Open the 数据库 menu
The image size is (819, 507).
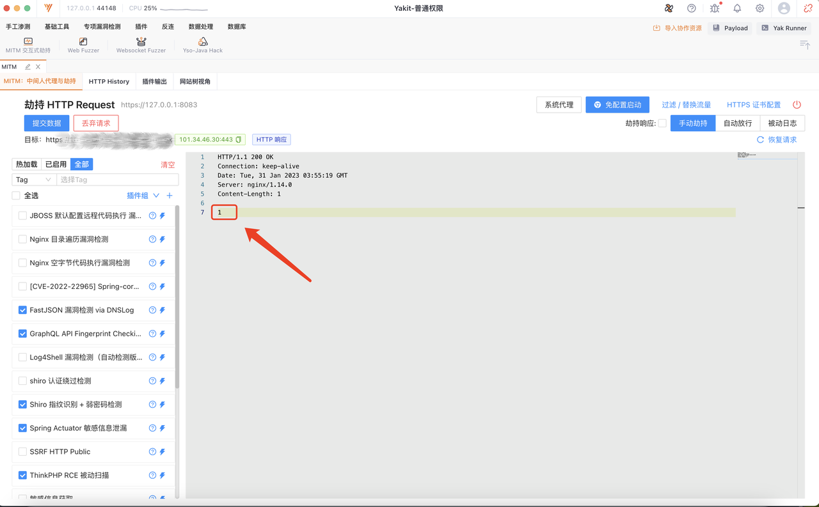tap(237, 27)
